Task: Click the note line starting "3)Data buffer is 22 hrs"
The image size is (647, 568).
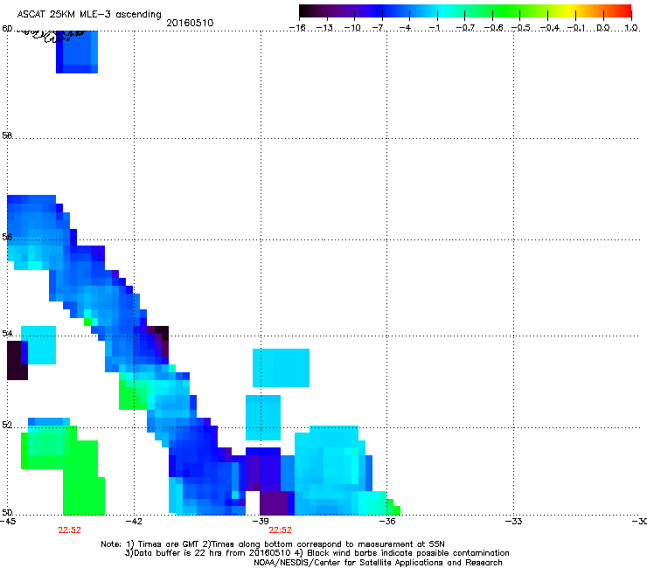Action: click(317, 553)
